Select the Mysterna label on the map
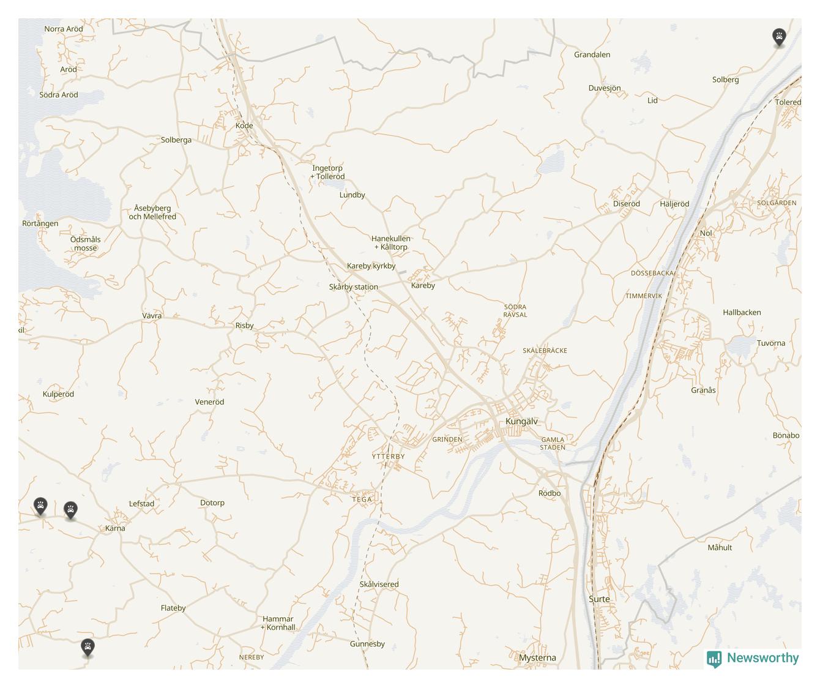The image size is (820, 688). 537,658
